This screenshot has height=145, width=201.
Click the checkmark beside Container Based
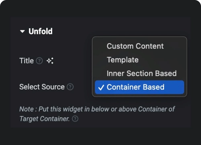tap(101, 87)
